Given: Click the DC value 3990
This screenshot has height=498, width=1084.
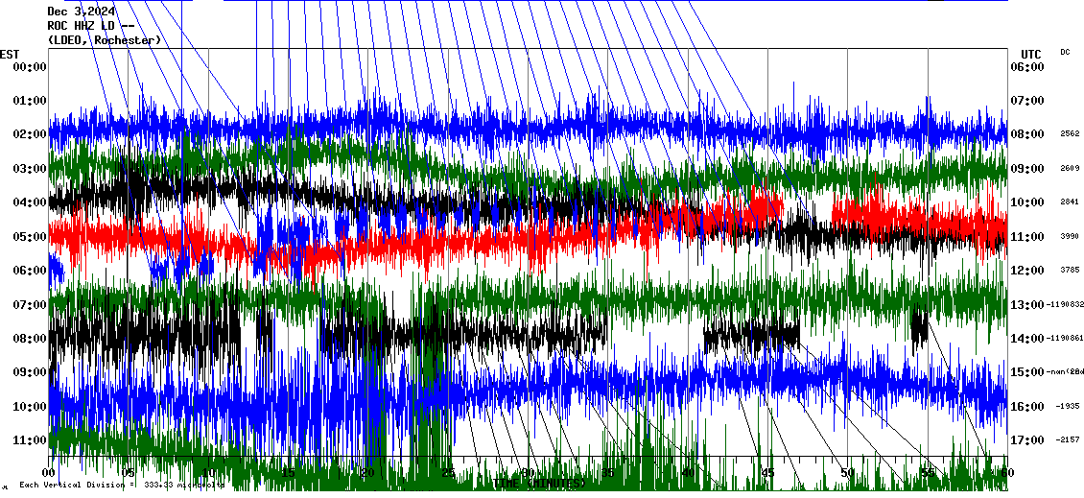Looking at the screenshot, I should click(1072, 236).
